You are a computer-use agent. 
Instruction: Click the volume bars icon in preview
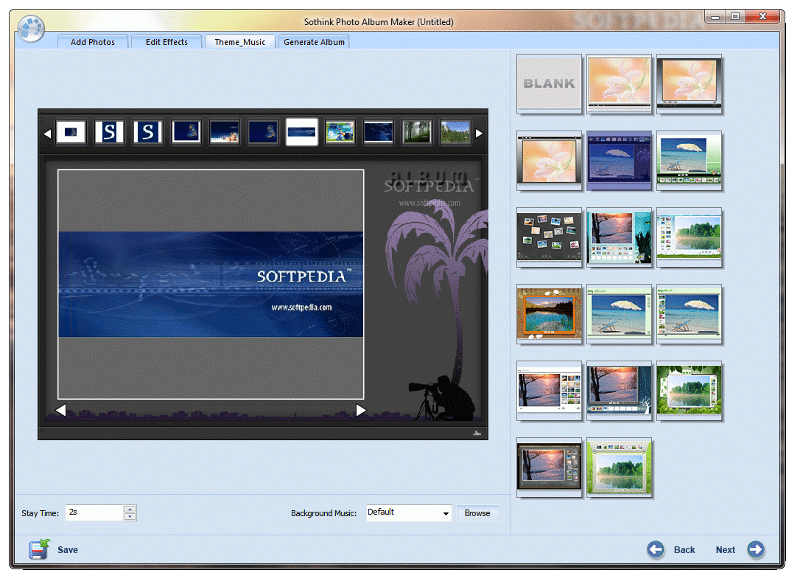click(477, 433)
